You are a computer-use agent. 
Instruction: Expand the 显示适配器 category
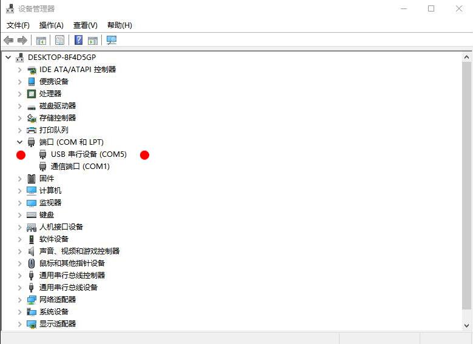(x=20, y=324)
